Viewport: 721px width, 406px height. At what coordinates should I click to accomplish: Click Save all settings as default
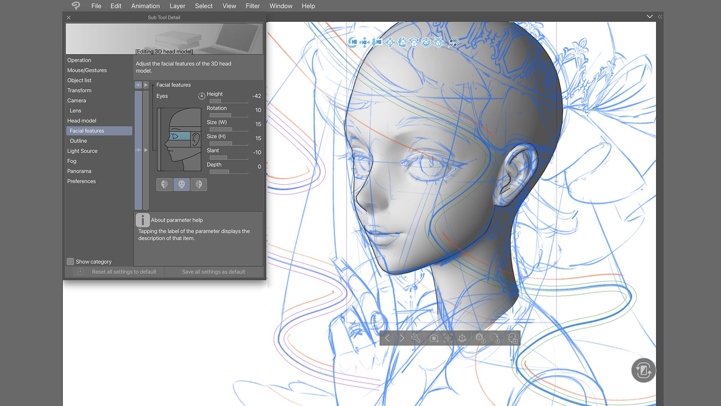pos(213,271)
